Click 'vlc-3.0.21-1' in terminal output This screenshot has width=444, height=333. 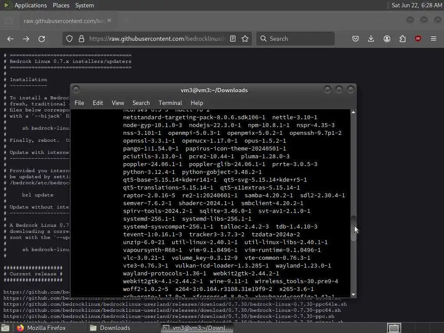(144, 258)
